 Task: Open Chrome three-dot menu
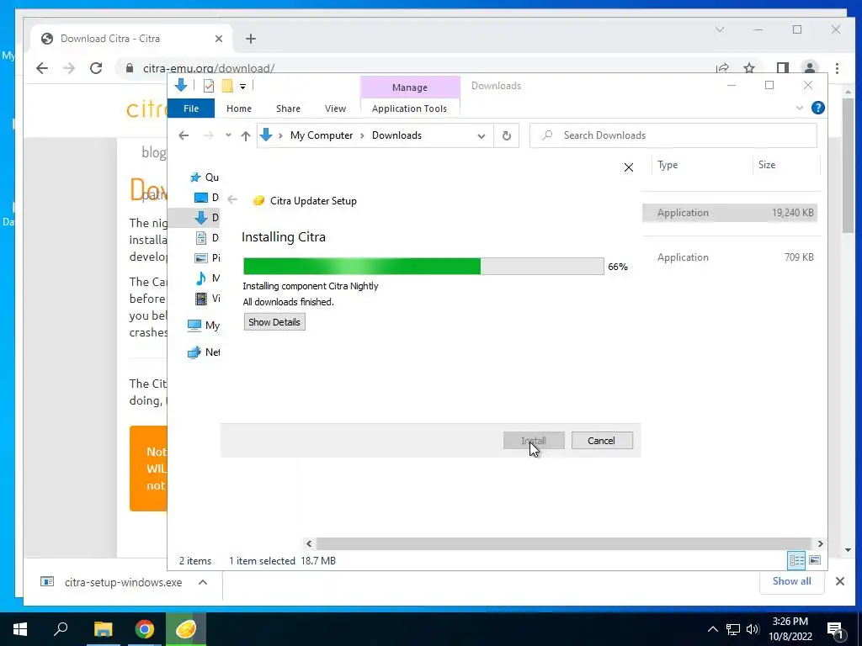coord(837,68)
